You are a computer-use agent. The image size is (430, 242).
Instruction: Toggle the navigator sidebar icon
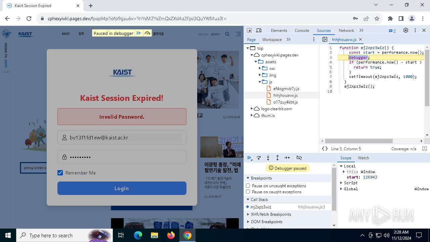pyautogui.click(x=325, y=39)
